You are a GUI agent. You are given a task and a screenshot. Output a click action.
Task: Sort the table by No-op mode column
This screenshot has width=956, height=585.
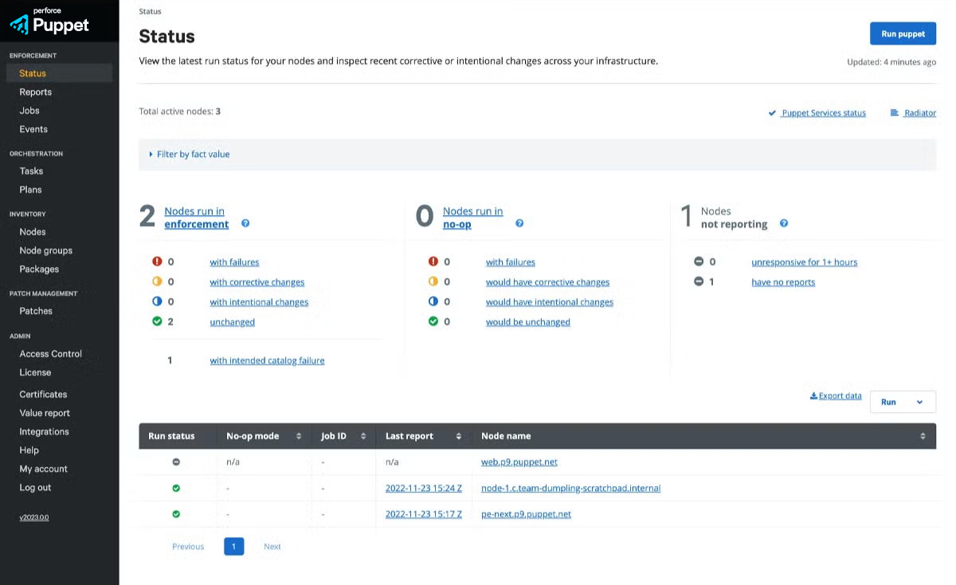(x=299, y=437)
